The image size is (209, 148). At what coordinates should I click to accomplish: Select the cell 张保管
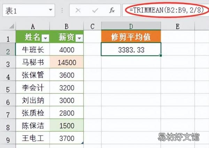pyautogui.click(x=33, y=75)
